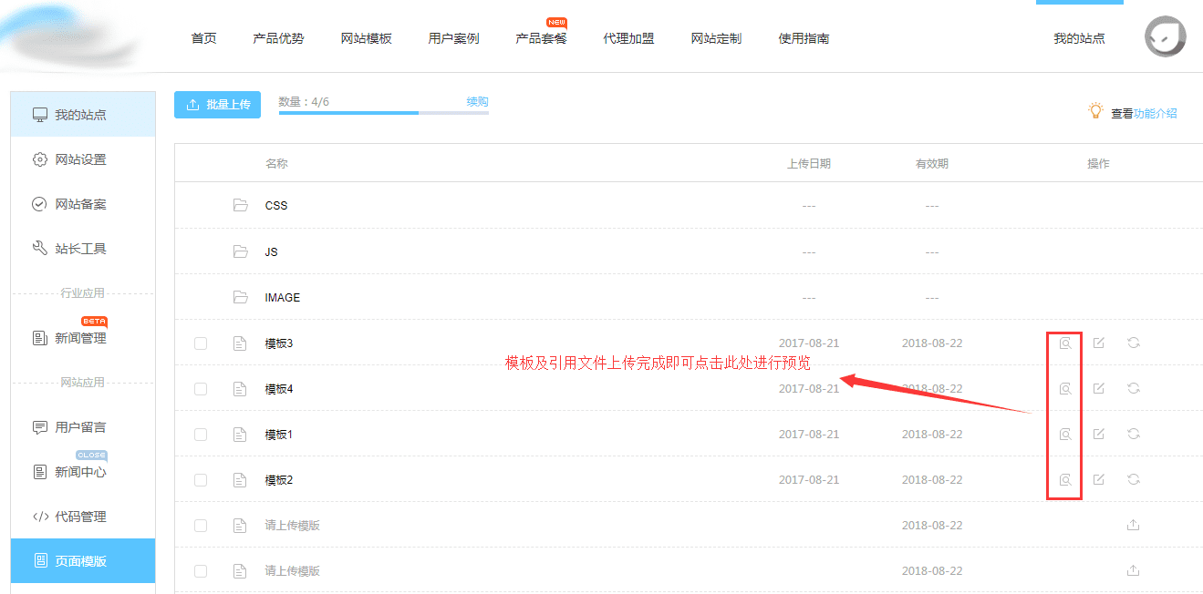This screenshot has width=1203, height=594.
Task: Go to 首页 in top navigation
Action: pos(203,38)
